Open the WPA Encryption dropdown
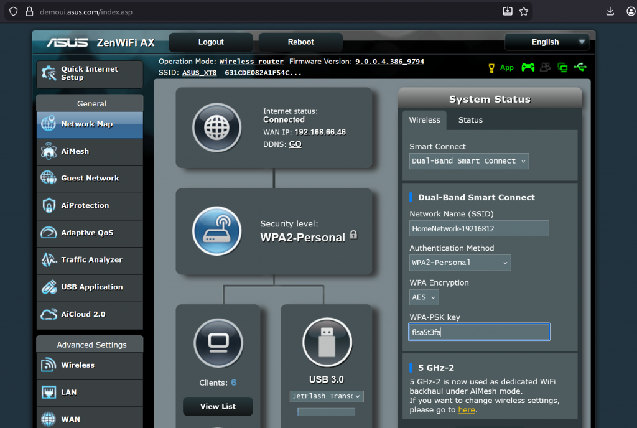Viewport: 637px width, 428px height. coord(424,297)
